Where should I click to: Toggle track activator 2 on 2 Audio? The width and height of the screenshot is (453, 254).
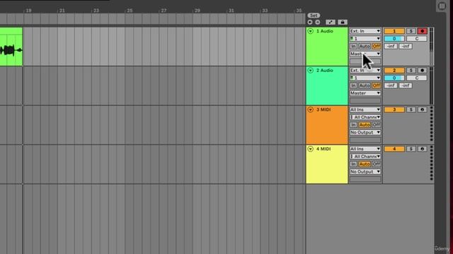click(394, 71)
